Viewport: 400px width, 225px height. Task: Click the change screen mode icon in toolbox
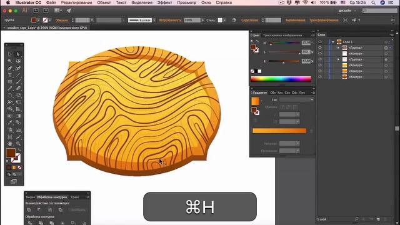pos(14,181)
